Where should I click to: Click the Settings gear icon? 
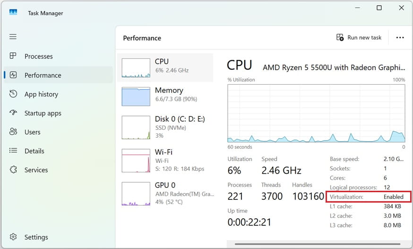13,237
